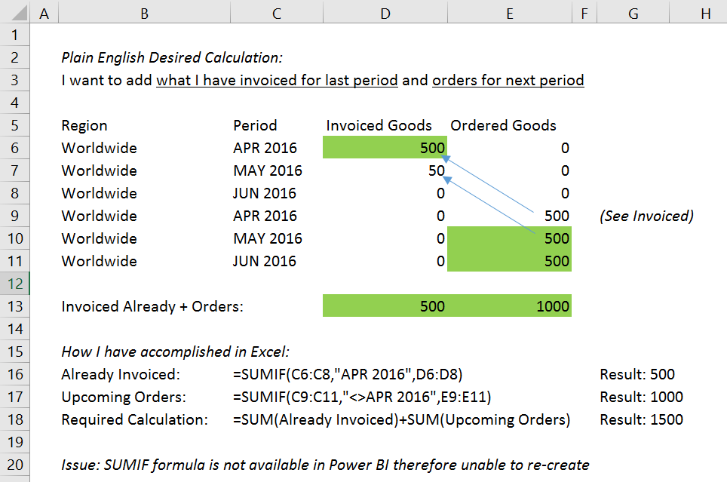The width and height of the screenshot is (727, 482).
Task: Click 'Worldwide' in row 11
Action: tap(100, 261)
